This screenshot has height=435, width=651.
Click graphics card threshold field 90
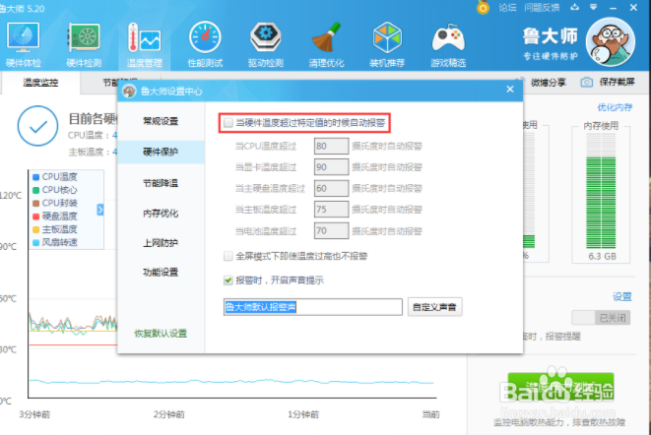pos(331,167)
